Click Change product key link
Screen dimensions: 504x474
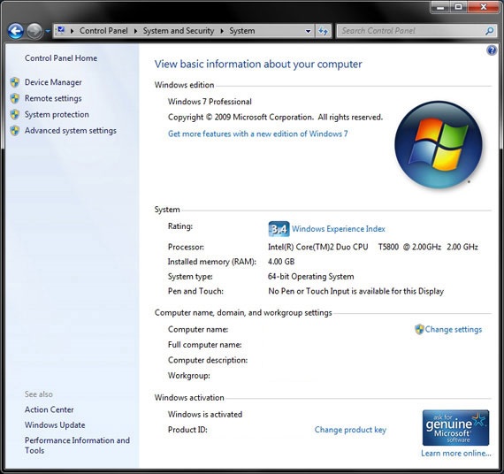point(350,430)
